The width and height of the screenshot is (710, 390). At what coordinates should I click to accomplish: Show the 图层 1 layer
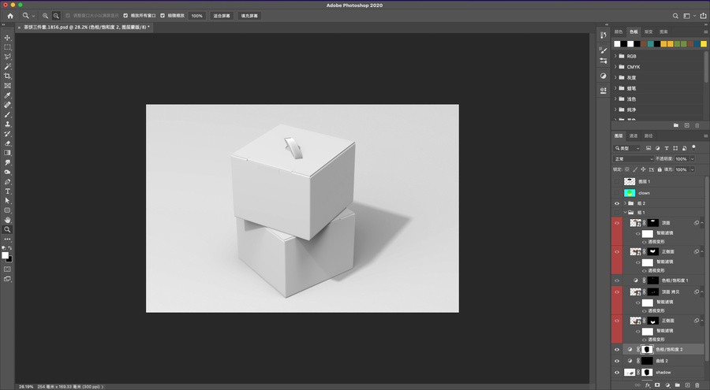[x=617, y=181]
